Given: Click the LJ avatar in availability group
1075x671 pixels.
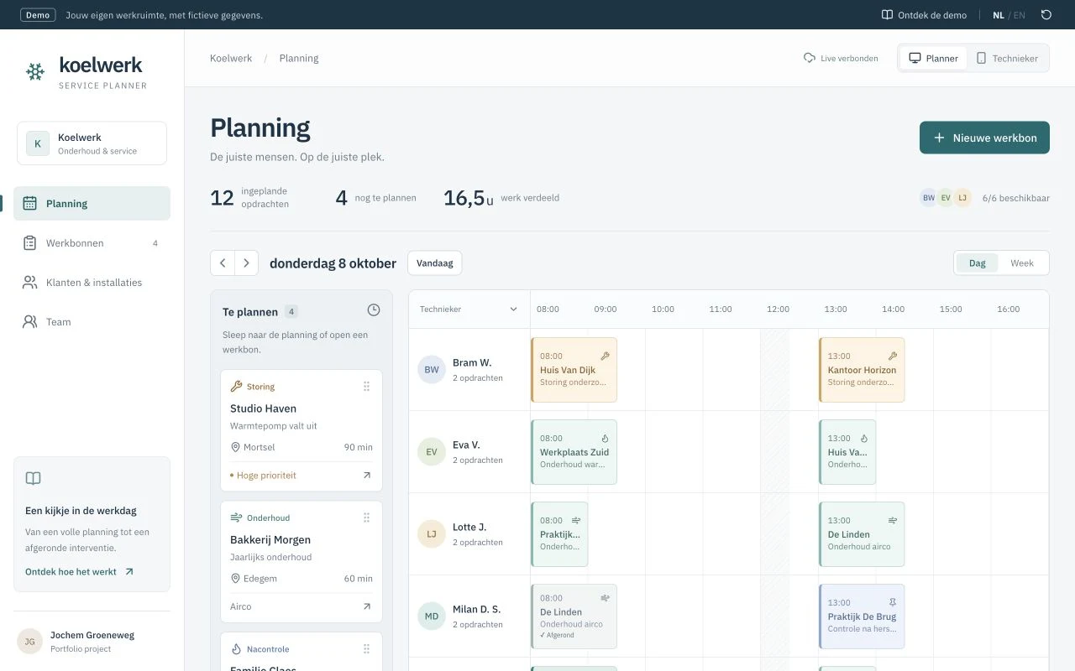Looking at the screenshot, I should click(x=962, y=198).
